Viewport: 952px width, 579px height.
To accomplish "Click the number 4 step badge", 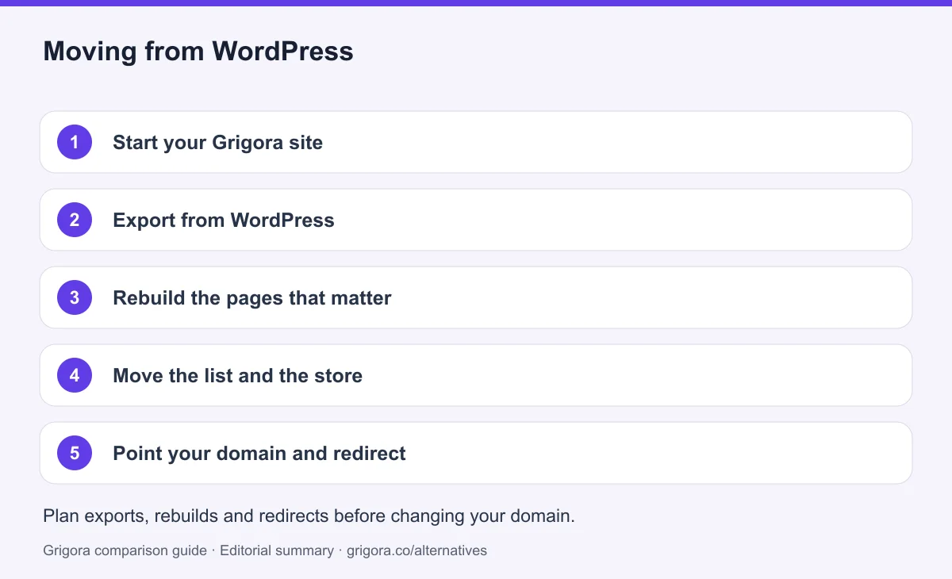I will 75,375.
